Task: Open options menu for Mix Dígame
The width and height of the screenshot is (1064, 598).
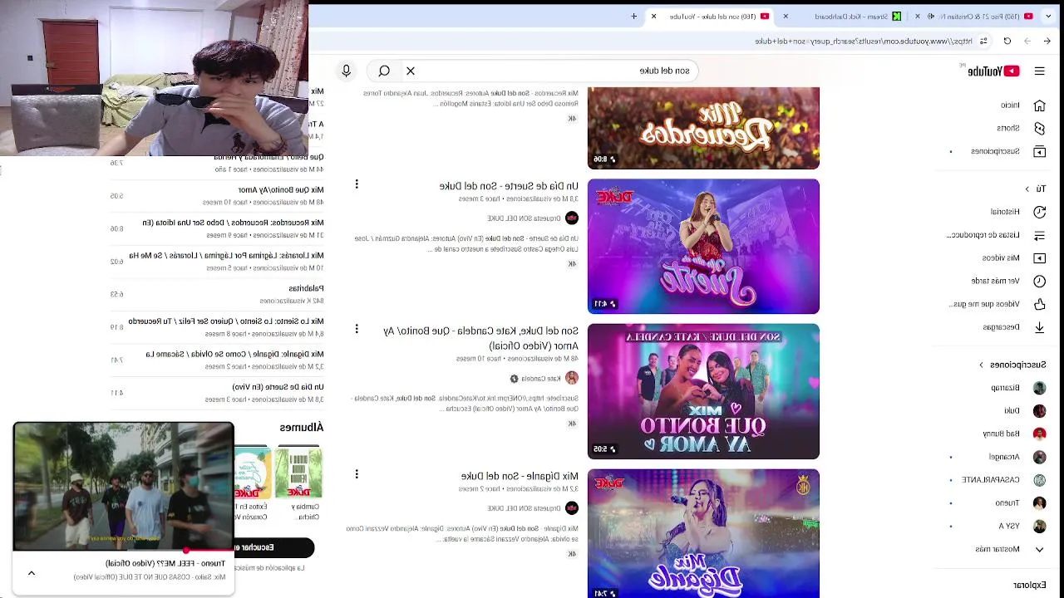Action: [x=357, y=474]
